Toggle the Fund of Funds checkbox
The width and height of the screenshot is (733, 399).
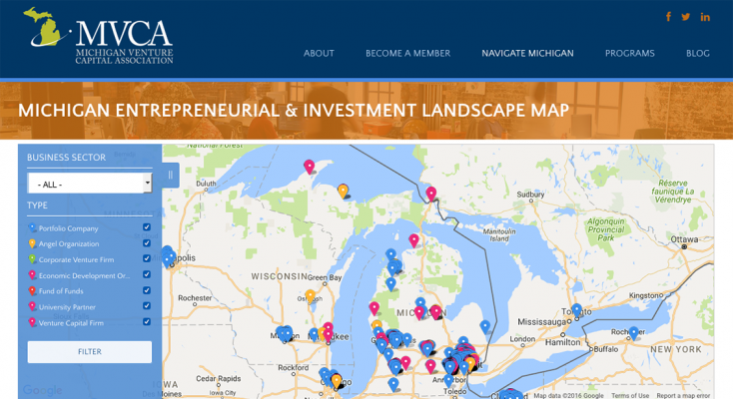click(x=147, y=290)
